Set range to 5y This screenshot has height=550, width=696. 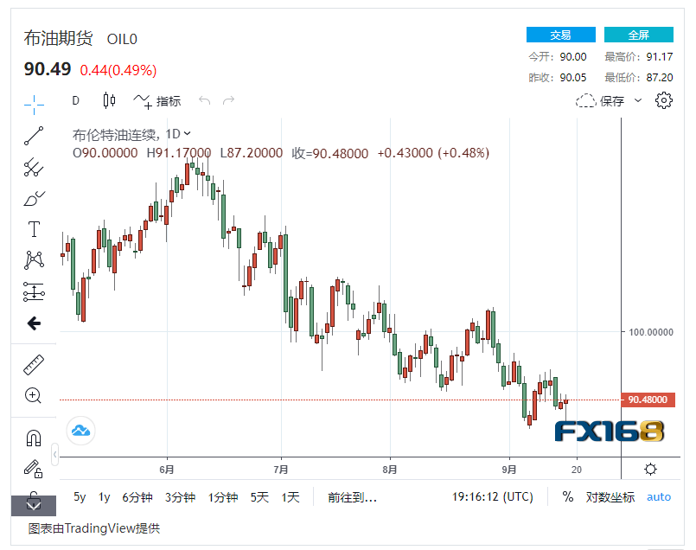[x=80, y=496]
